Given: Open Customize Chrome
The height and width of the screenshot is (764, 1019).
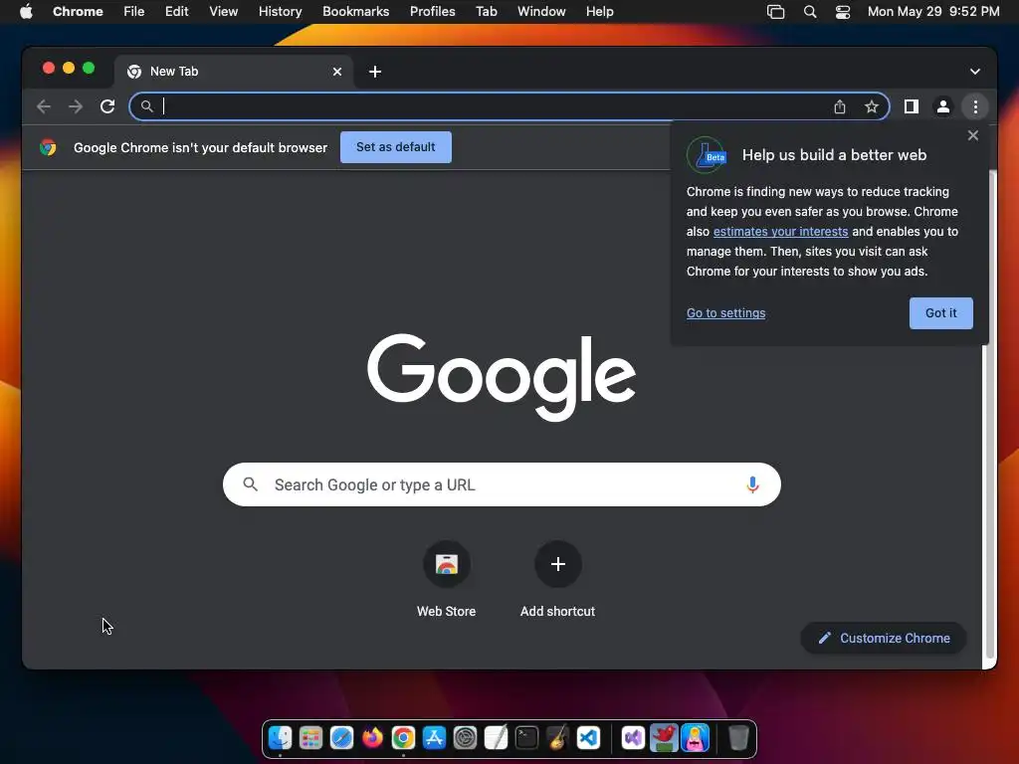Looking at the screenshot, I should [x=884, y=638].
